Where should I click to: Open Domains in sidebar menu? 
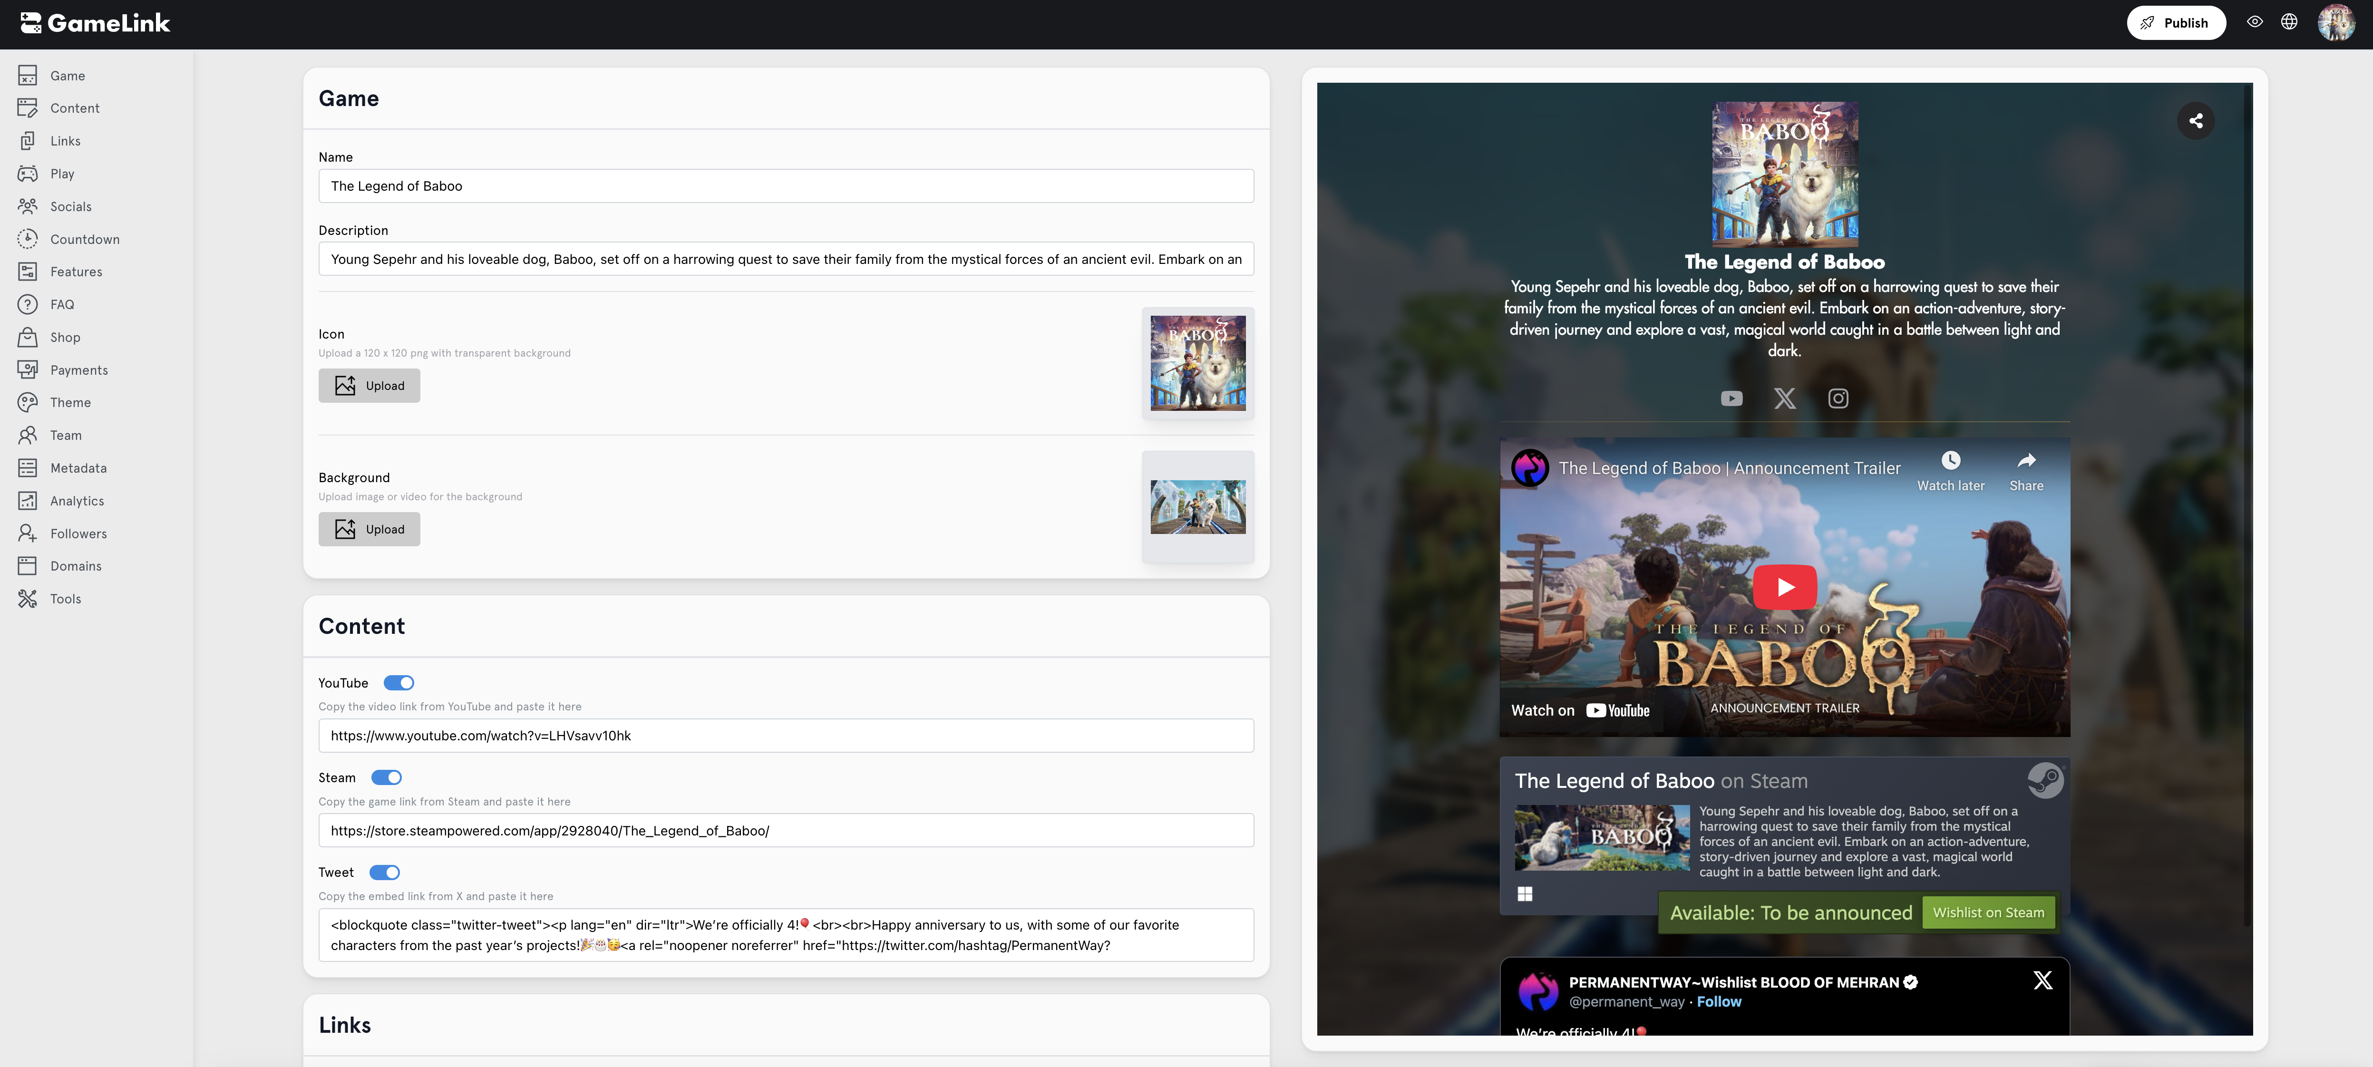point(76,566)
